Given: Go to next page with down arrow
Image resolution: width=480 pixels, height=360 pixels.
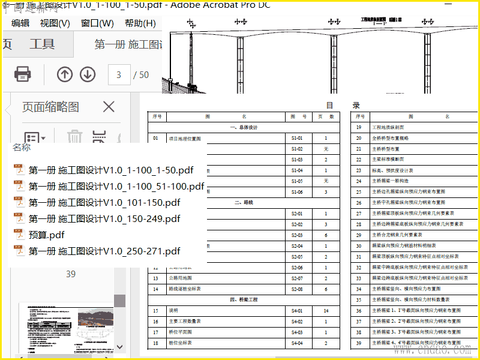Looking at the screenshot, I should pyautogui.click(x=88, y=74).
